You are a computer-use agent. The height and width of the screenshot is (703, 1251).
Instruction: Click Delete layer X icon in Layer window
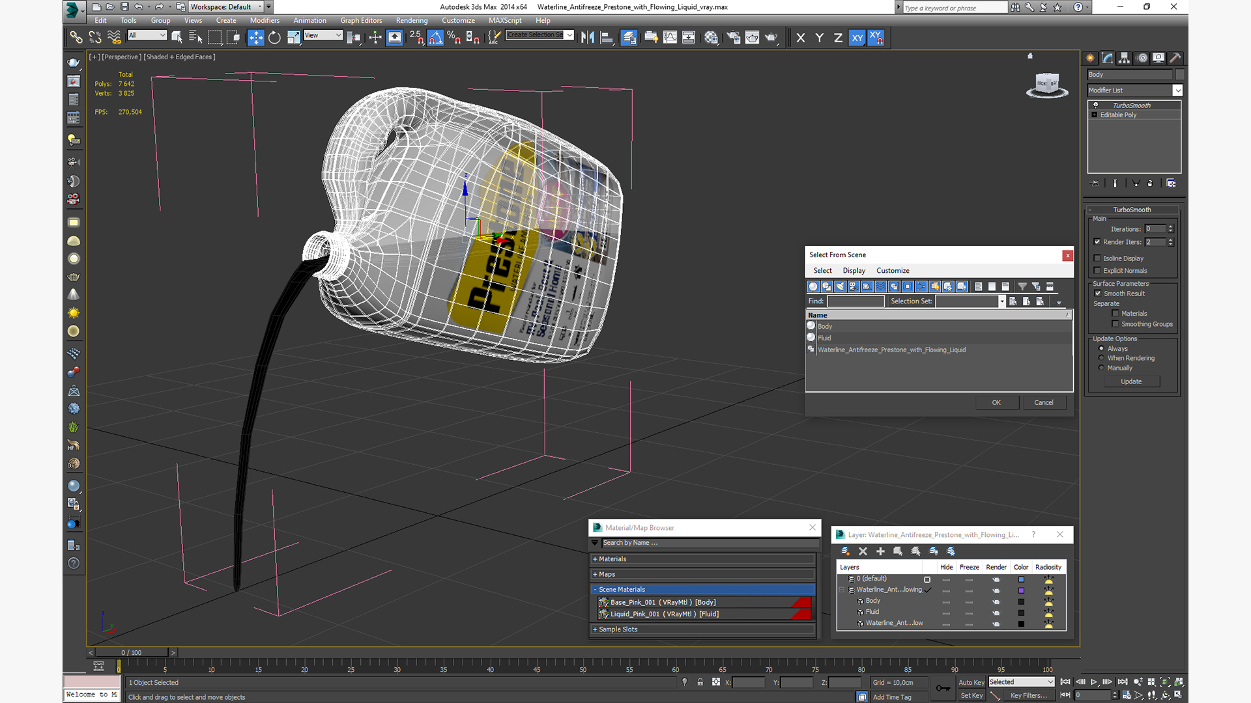click(x=863, y=551)
